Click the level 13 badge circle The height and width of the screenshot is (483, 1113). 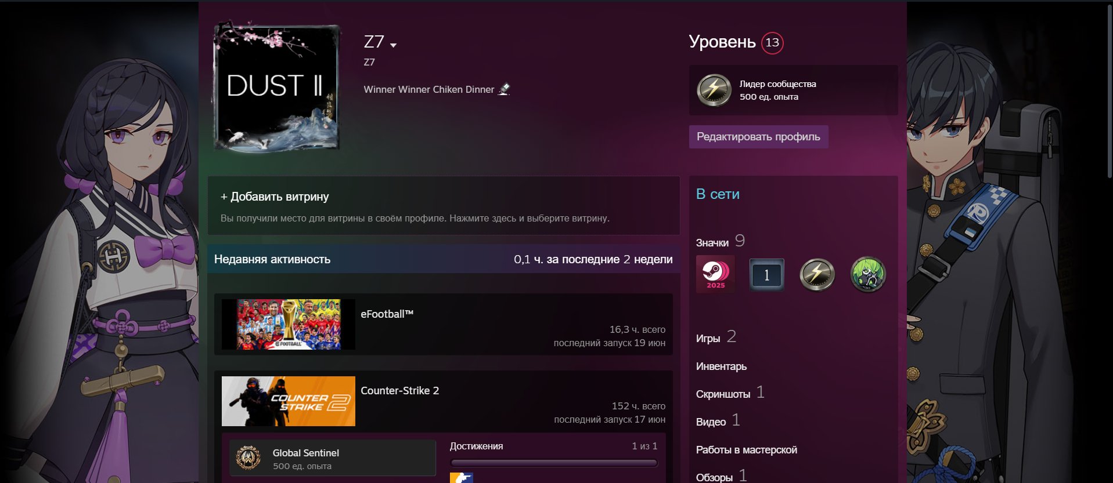click(x=772, y=43)
